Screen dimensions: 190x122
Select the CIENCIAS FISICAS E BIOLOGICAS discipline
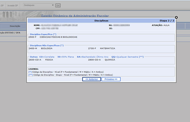[x=59, y=37]
